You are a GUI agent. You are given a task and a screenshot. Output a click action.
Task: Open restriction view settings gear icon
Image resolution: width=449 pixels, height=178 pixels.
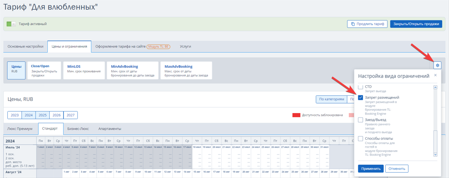tap(437, 65)
